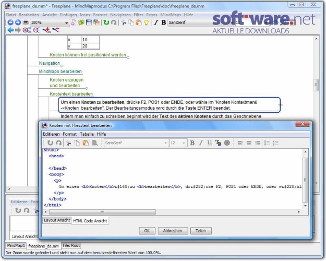Select the Navigation node
326x261 pixels.
(x=49, y=63)
